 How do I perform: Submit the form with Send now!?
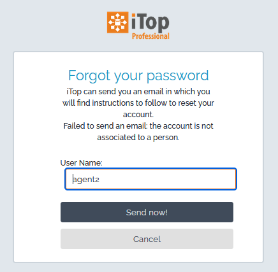[x=147, y=212]
